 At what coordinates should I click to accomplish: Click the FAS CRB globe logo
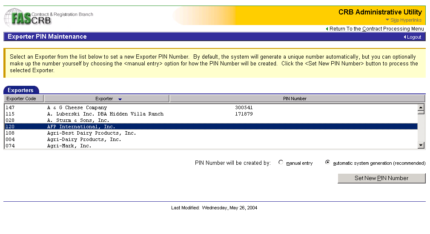click(27, 17)
